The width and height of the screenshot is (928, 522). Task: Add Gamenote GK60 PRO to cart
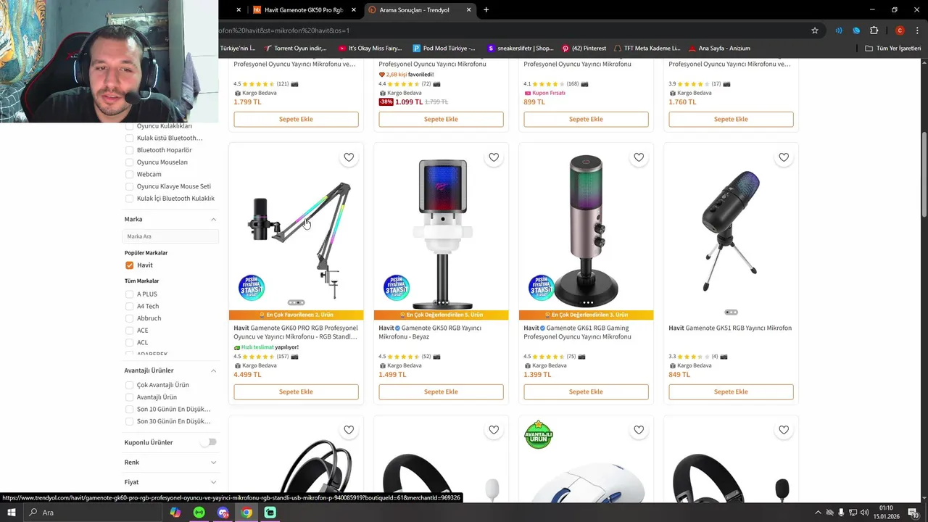click(x=296, y=391)
